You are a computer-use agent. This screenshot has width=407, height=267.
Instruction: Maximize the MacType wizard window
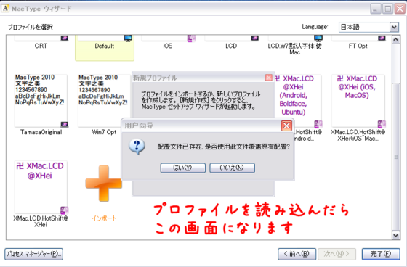click(x=388, y=9)
